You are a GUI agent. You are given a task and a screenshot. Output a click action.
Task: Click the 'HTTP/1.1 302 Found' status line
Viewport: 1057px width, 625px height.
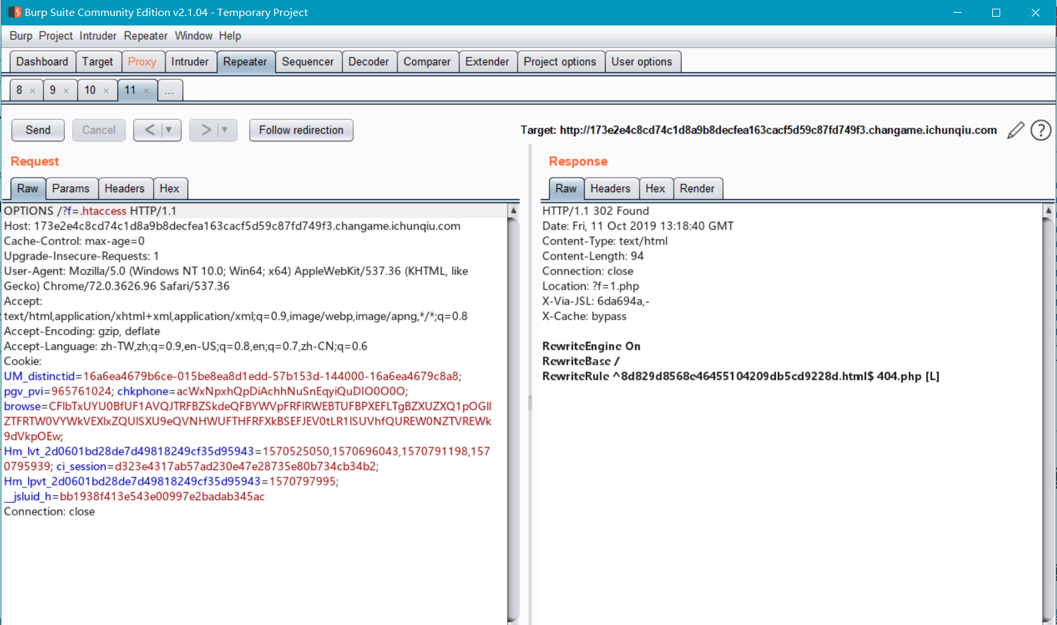596,211
